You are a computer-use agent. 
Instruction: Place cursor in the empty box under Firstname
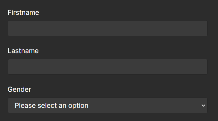coord(108,28)
